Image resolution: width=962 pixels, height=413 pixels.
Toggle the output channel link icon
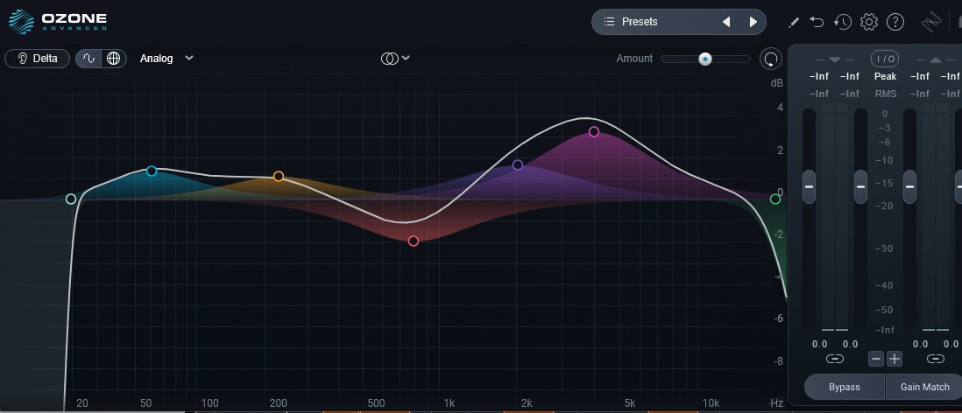click(935, 359)
